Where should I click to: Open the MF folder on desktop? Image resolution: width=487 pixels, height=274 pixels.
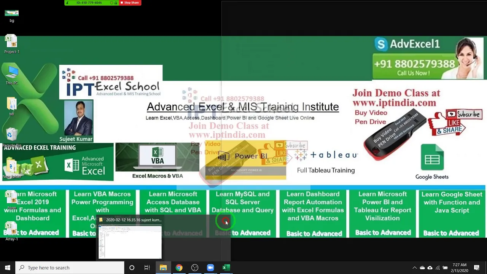coord(12,107)
